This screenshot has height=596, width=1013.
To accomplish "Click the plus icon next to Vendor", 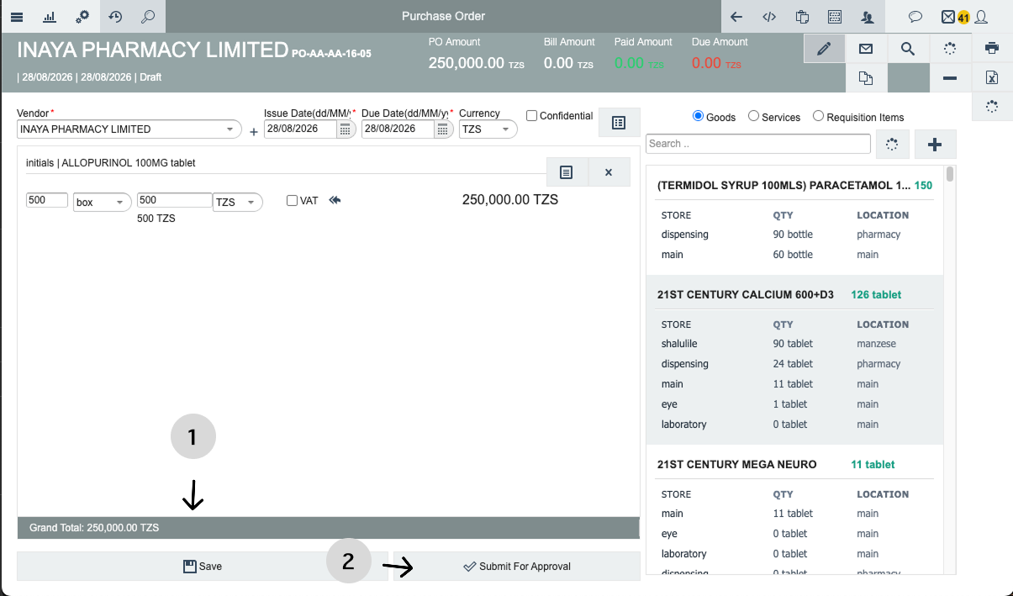I will pos(253,132).
